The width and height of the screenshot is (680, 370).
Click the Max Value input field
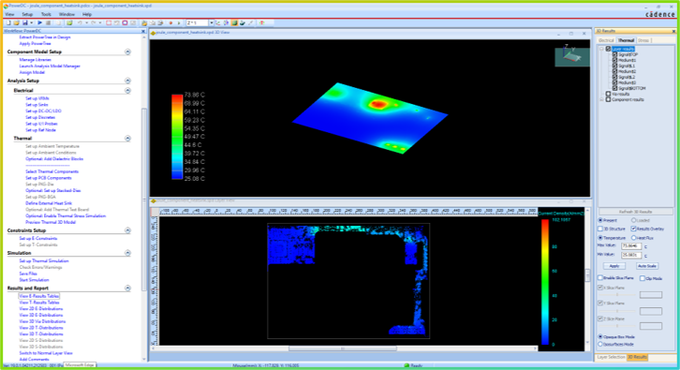pos(631,246)
